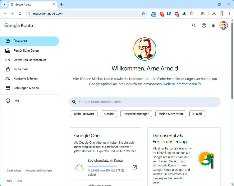Click the Meine Aktivitäten button
The width and height of the screenshot is (234, 186).
(171, 114)
